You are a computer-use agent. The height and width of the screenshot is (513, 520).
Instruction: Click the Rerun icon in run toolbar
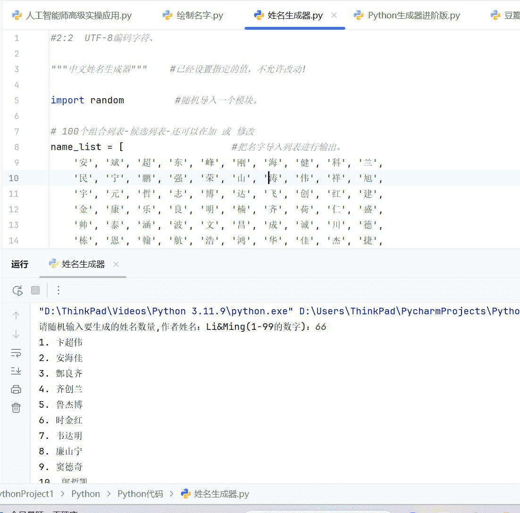click(x=17, y=291)
